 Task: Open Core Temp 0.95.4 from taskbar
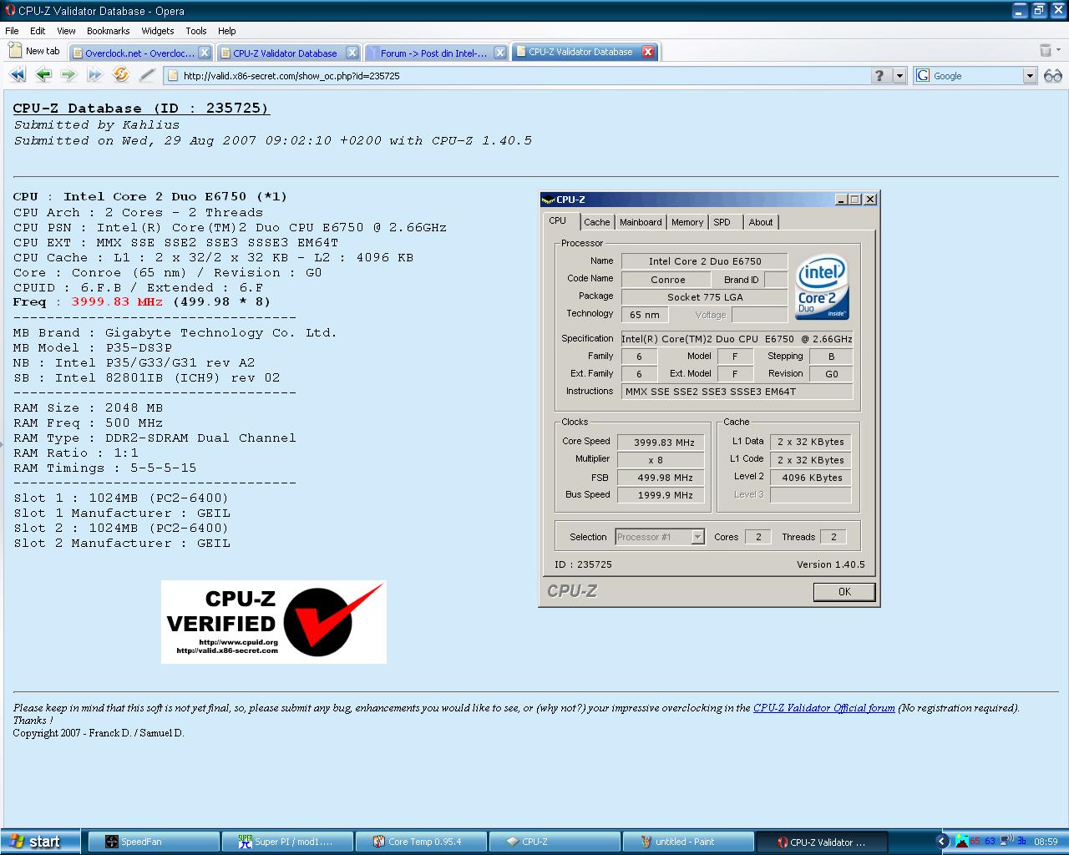point(420,842)
